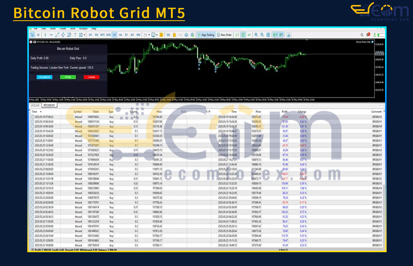Click the yellow dollar market icon

161,35
